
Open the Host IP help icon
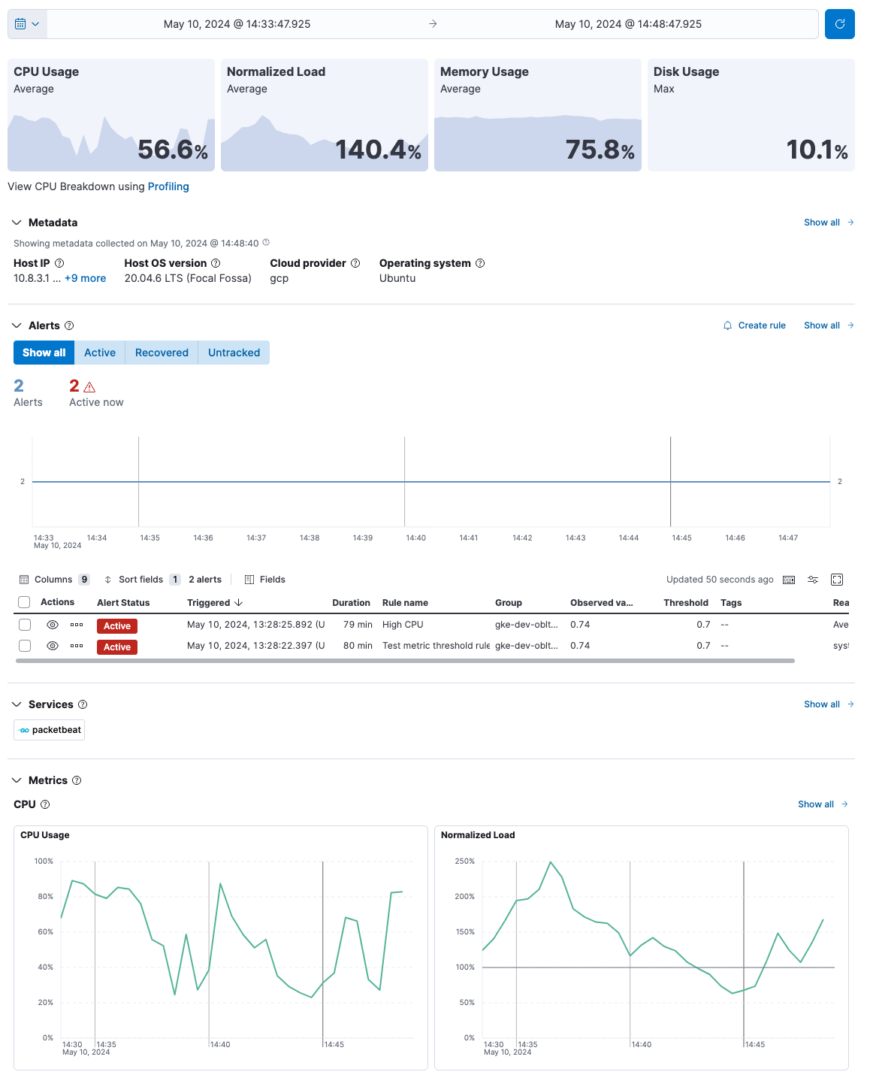(59, 263)
